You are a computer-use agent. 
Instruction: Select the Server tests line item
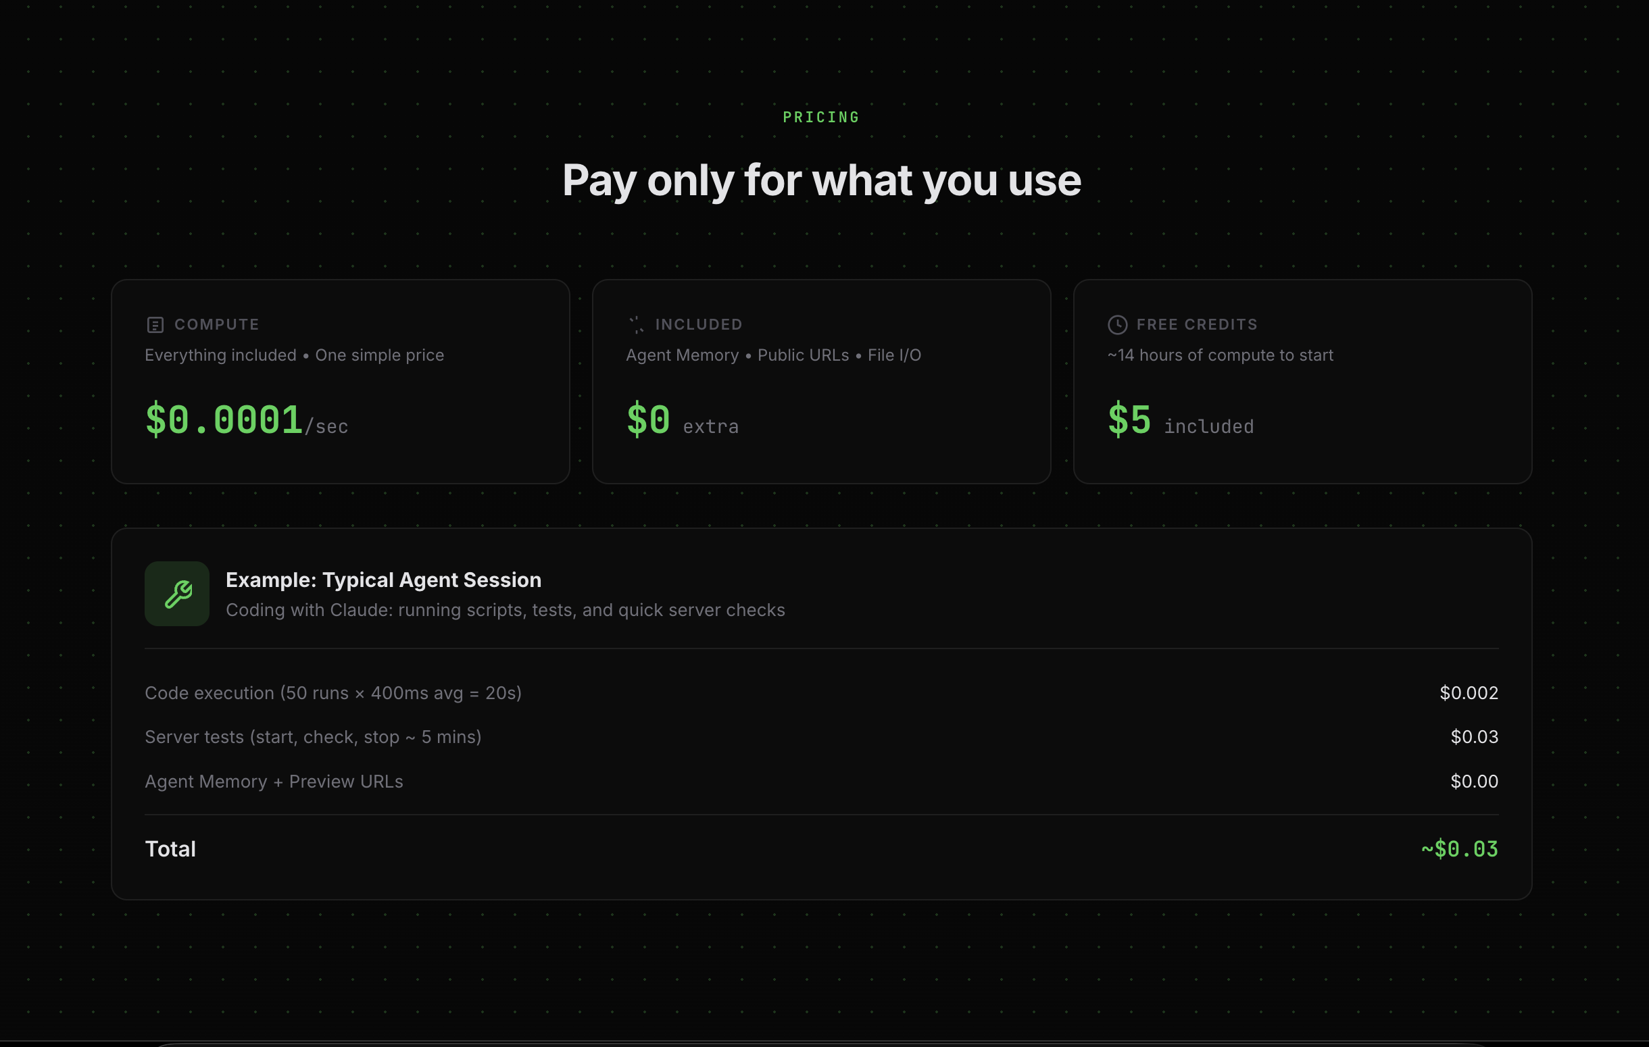point(313,737)
